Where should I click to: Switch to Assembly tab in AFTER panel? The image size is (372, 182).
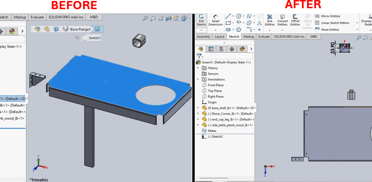click(x=203, y=37)
